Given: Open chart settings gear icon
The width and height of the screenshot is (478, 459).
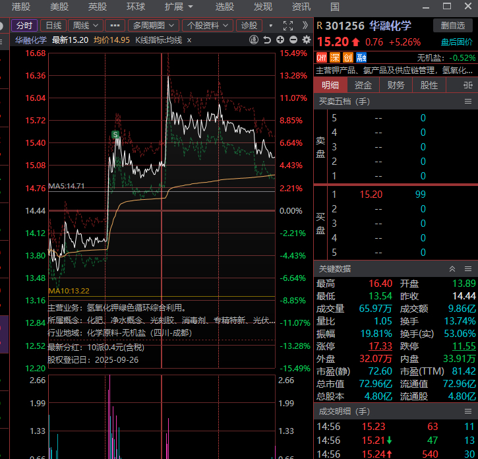Looking at the screenshot, I should (307, 40).
